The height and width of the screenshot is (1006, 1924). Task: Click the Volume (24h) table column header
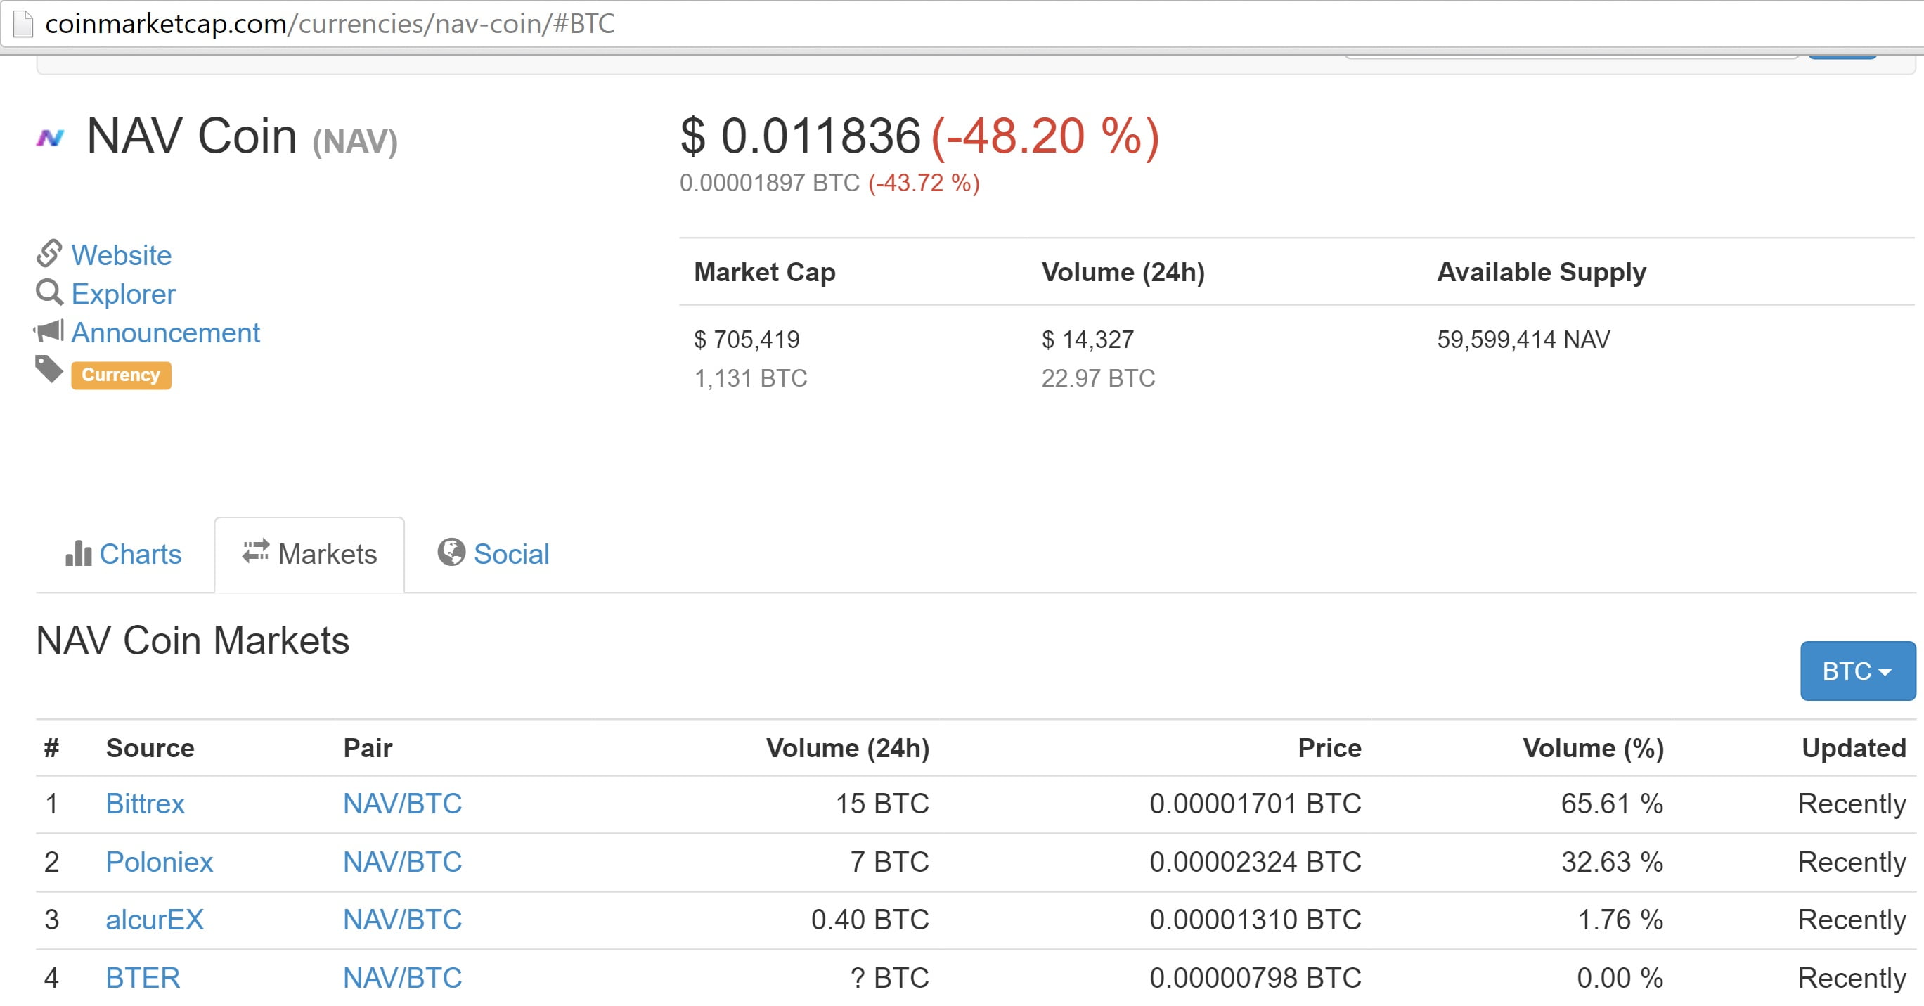(x=848, y=748)
